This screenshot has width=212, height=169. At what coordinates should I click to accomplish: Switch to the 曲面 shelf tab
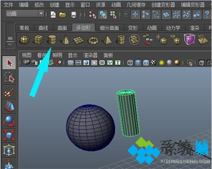point(62,28)
